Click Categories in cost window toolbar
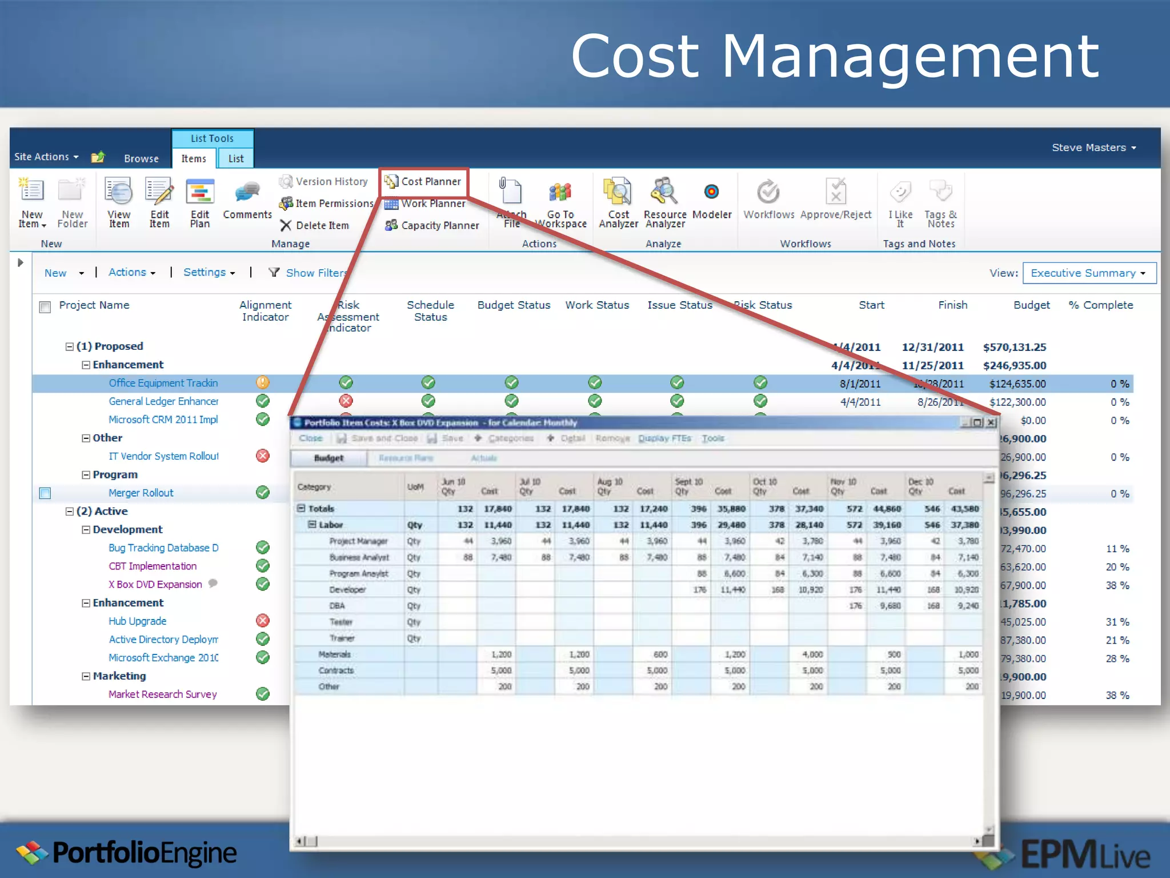1170x878 pixels. coord(504,438)
